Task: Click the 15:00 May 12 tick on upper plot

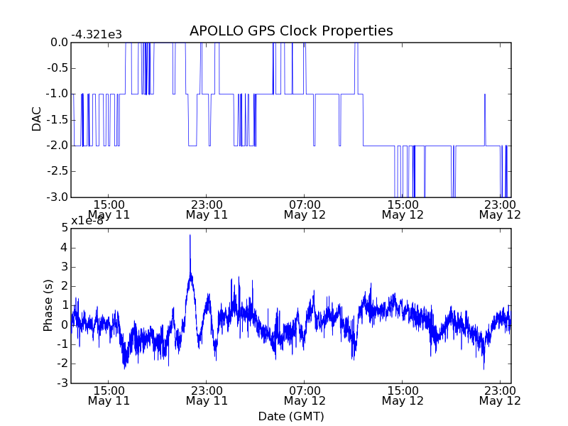Action: click(403, 209)
